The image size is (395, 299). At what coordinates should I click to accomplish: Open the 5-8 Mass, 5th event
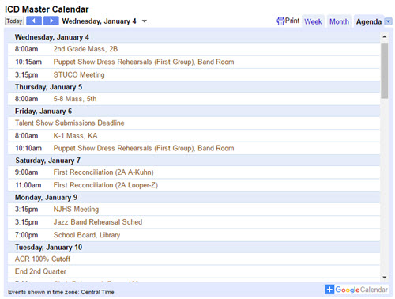coord(75,99)
